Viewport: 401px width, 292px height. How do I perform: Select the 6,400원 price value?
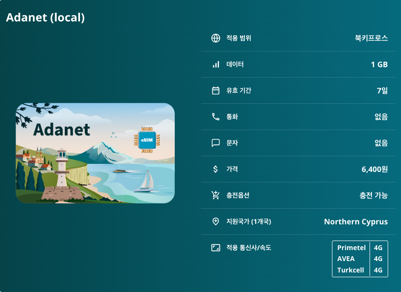[x=375, y=169]
